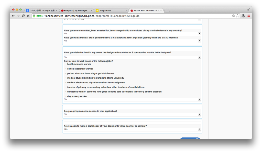Click the browser back arrow
This screenshot has width=262, height=153.
click(13, 16)
